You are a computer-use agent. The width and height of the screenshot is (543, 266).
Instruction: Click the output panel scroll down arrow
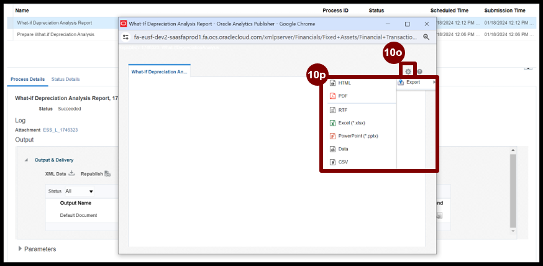[513, 231]
